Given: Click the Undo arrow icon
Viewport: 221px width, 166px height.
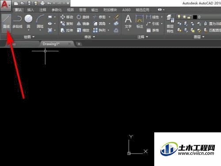Looking at the screenshot, I should click(49, 3).
